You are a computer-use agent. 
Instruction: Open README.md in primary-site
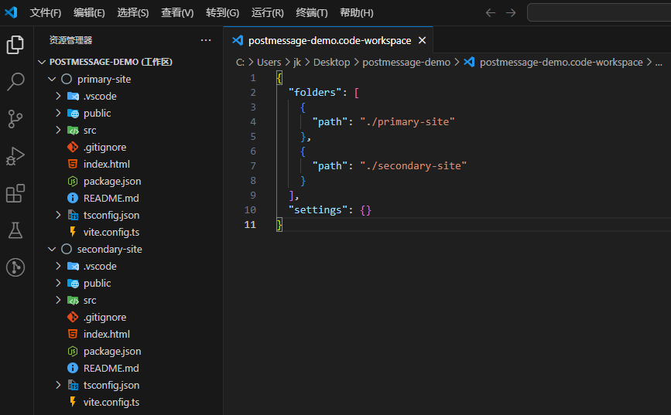coord(111,199)
